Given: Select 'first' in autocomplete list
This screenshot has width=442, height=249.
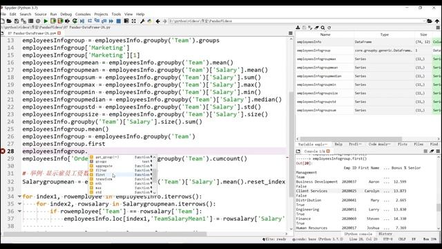Looking at the screenshot, I should pyautogui.click(x=122, y=175).
